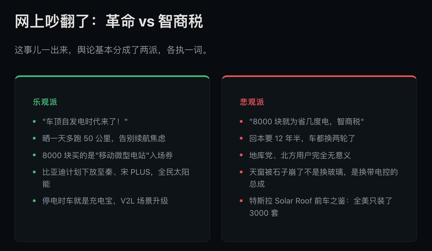
Task: Click the green top border of 乐观派 card
Action: coord(112,76)
